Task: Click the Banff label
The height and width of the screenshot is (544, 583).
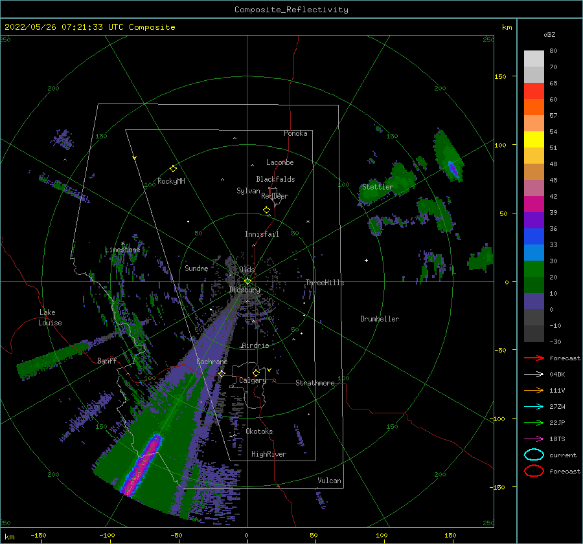Action: coord(107,361)
